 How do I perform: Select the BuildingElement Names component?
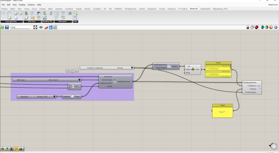pos(166,66)
